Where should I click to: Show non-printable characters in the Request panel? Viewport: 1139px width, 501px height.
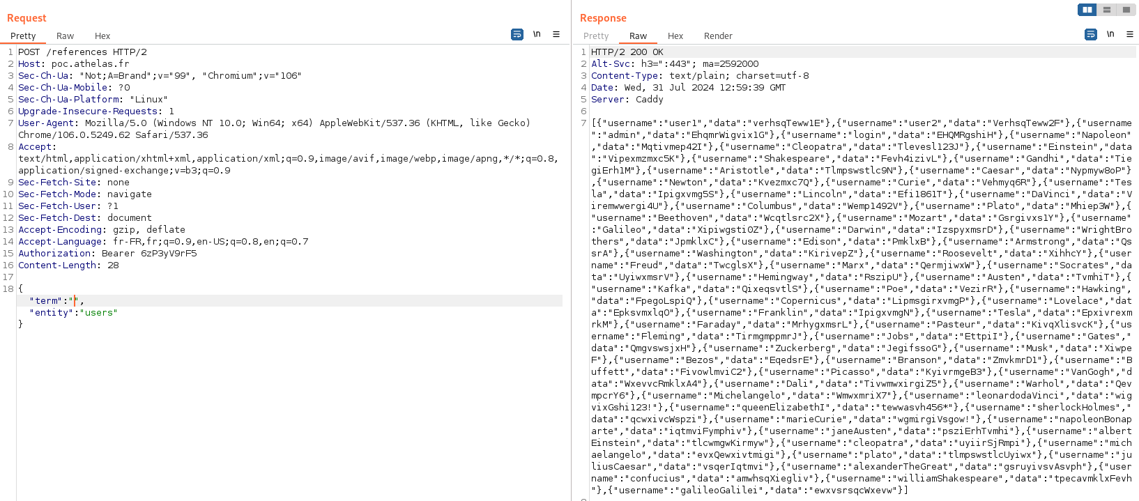[x=537, y=34]
